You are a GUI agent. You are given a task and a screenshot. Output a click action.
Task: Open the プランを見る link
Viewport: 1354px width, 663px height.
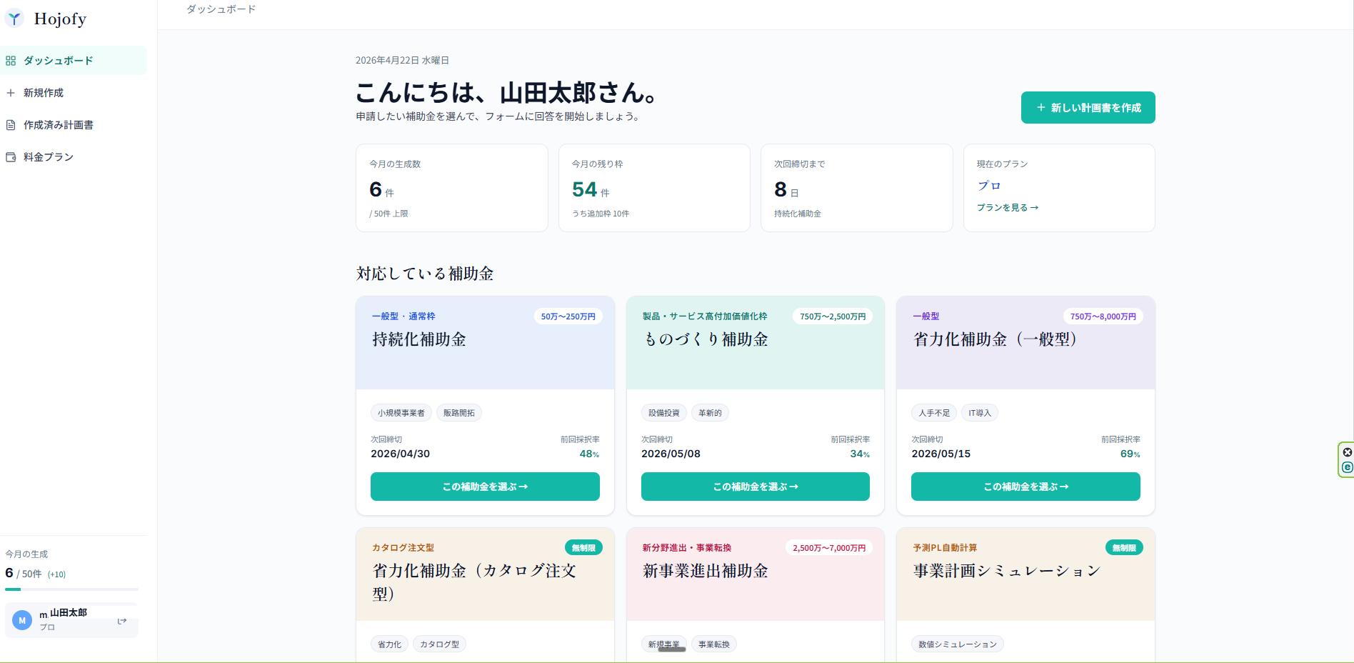click(x=1008, y=207)
